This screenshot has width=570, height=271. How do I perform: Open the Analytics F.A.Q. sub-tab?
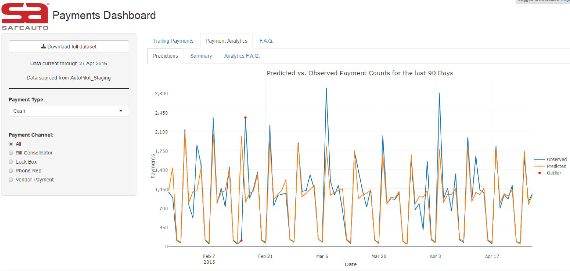pyautogui.click(x=242, y=56)
